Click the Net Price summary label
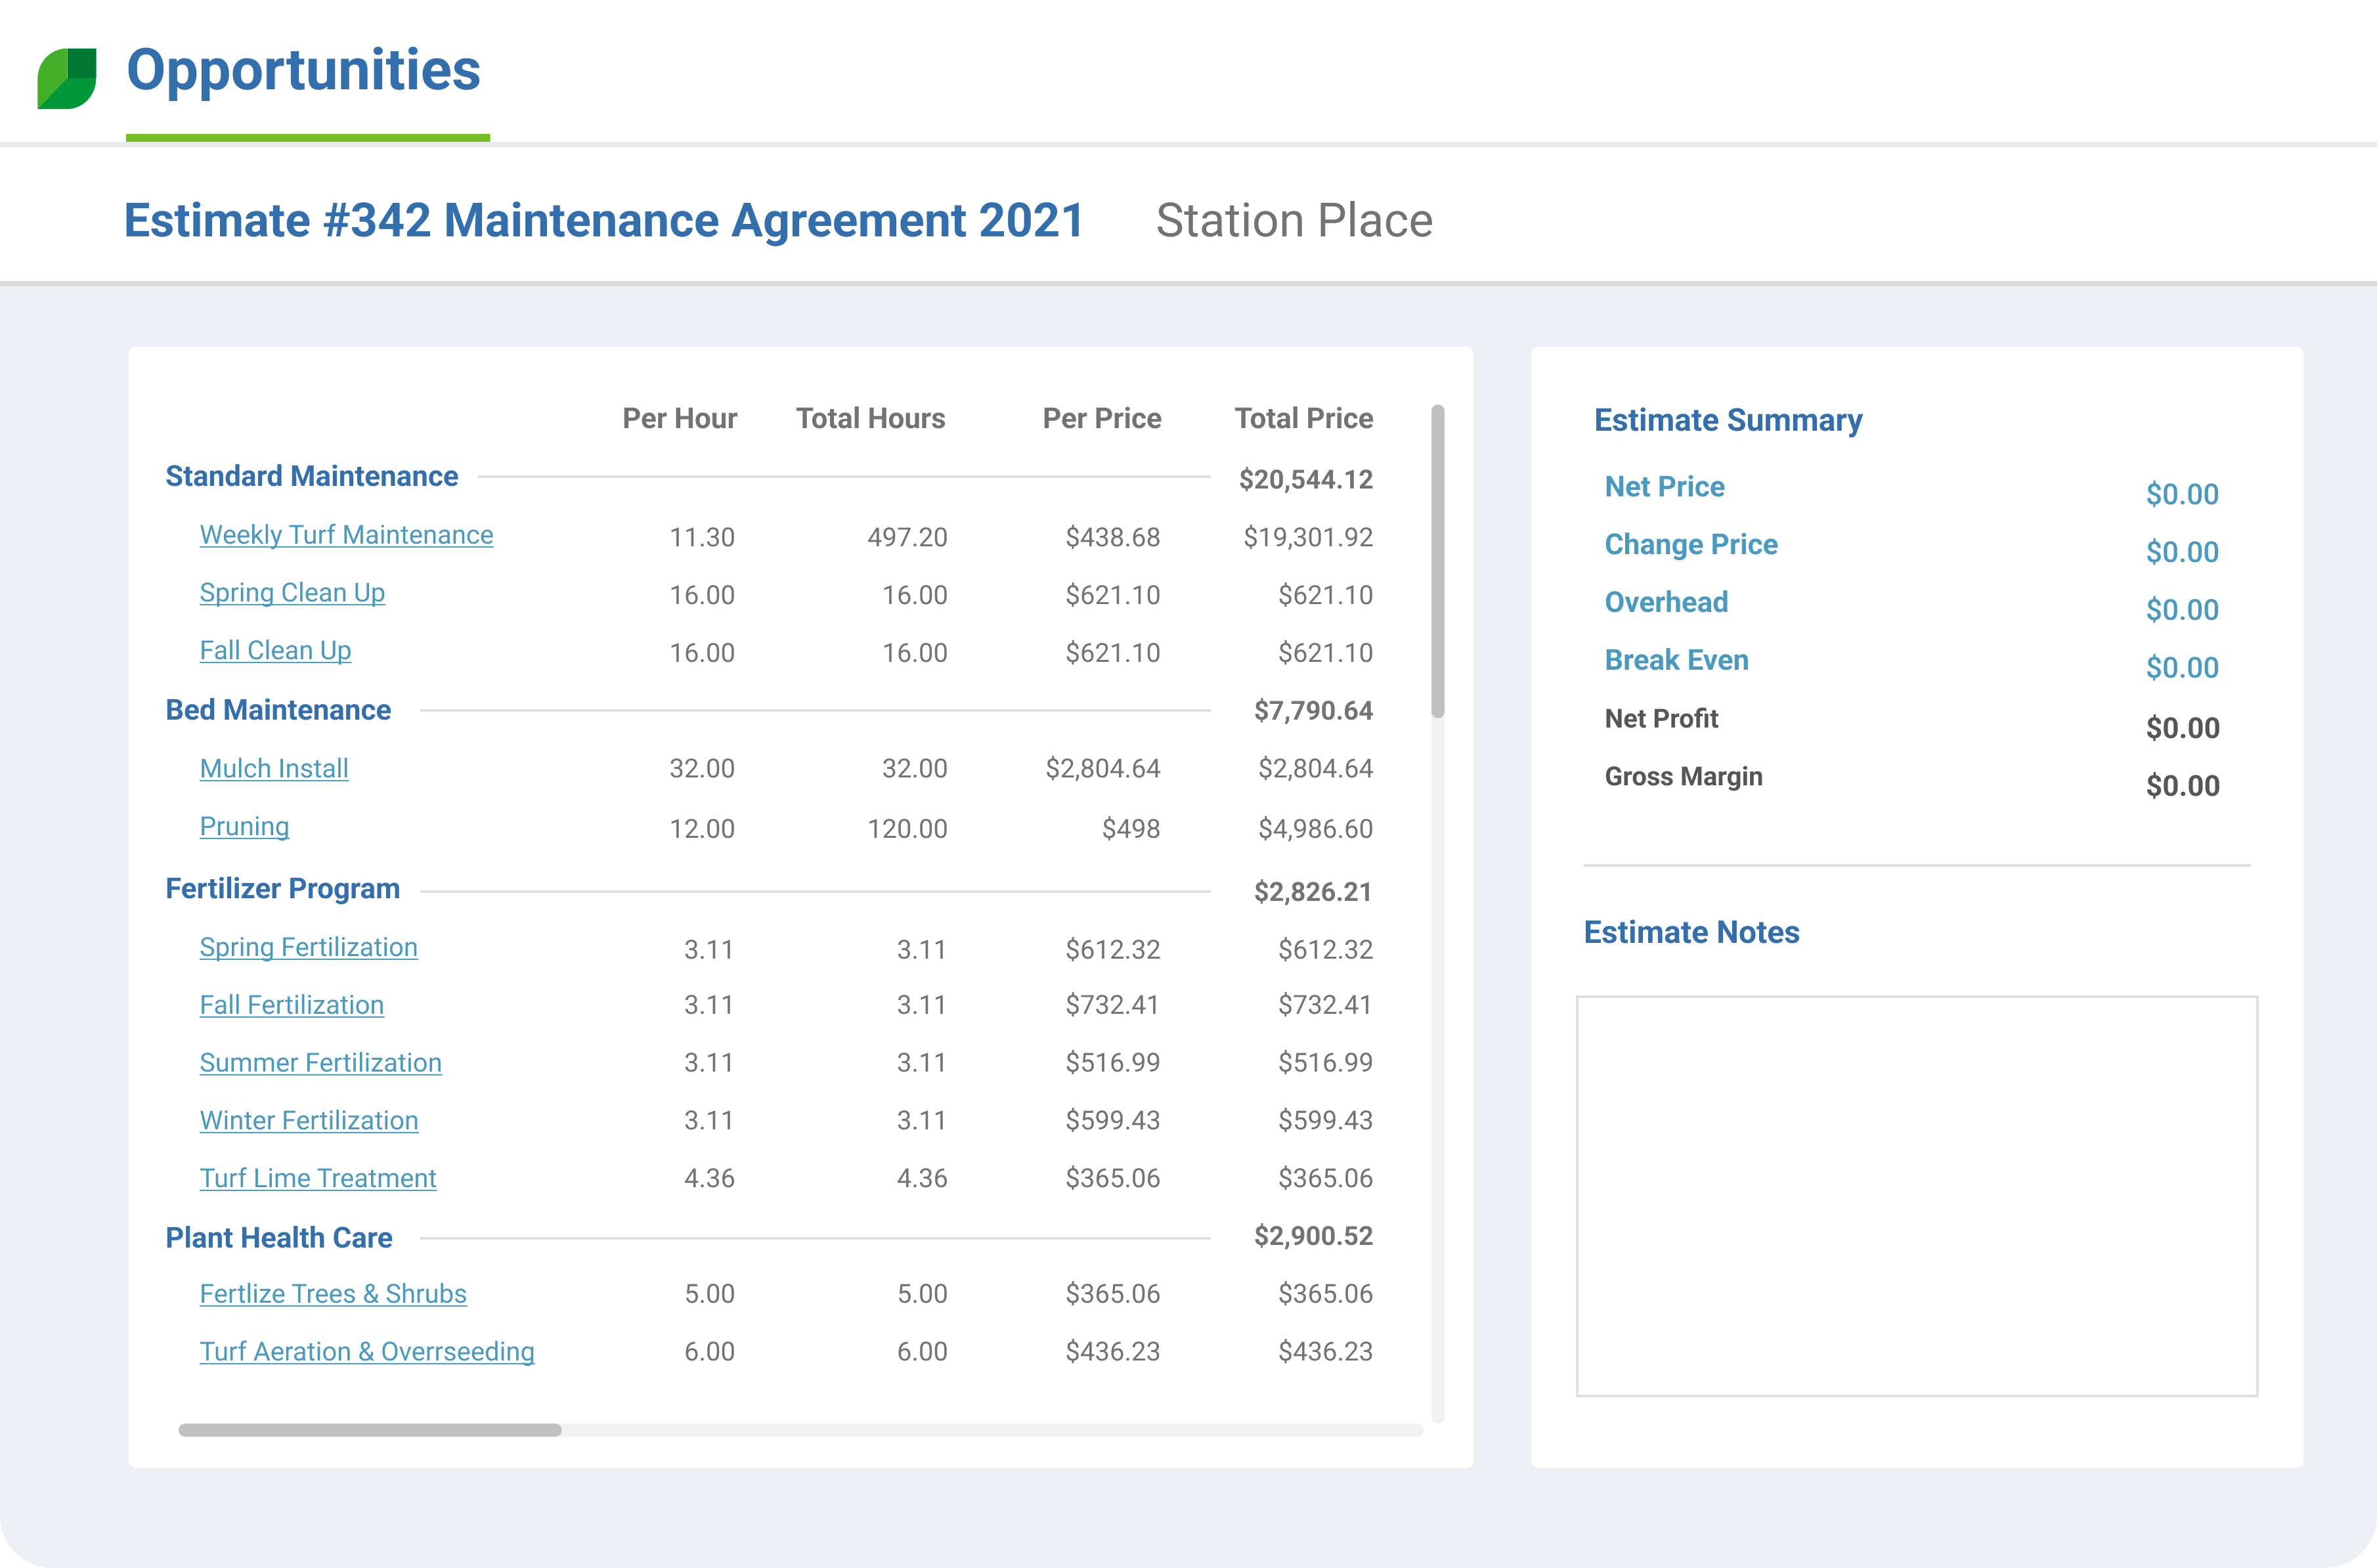The width and height of the screenshot is (2377, 1568). (1664, 487)
